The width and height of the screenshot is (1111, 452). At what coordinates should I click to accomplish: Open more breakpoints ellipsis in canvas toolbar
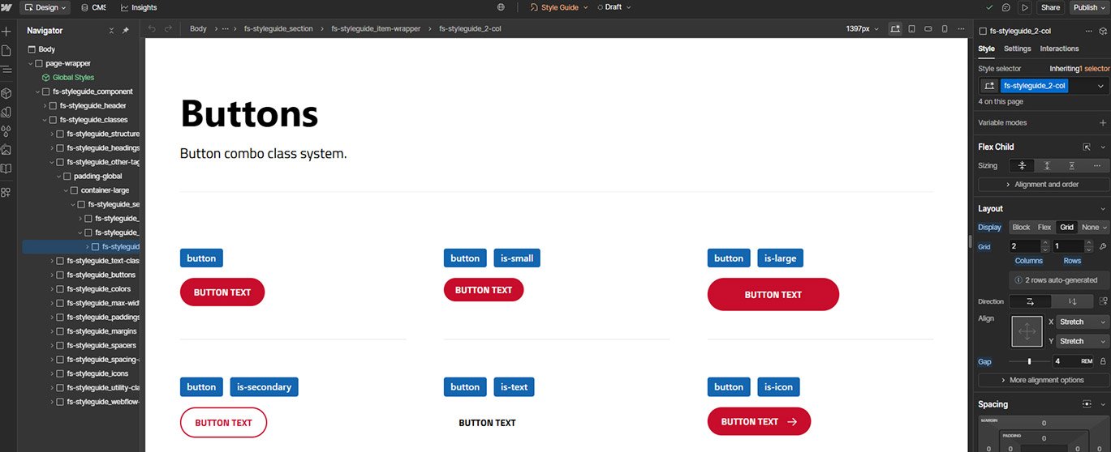[962, 28]
